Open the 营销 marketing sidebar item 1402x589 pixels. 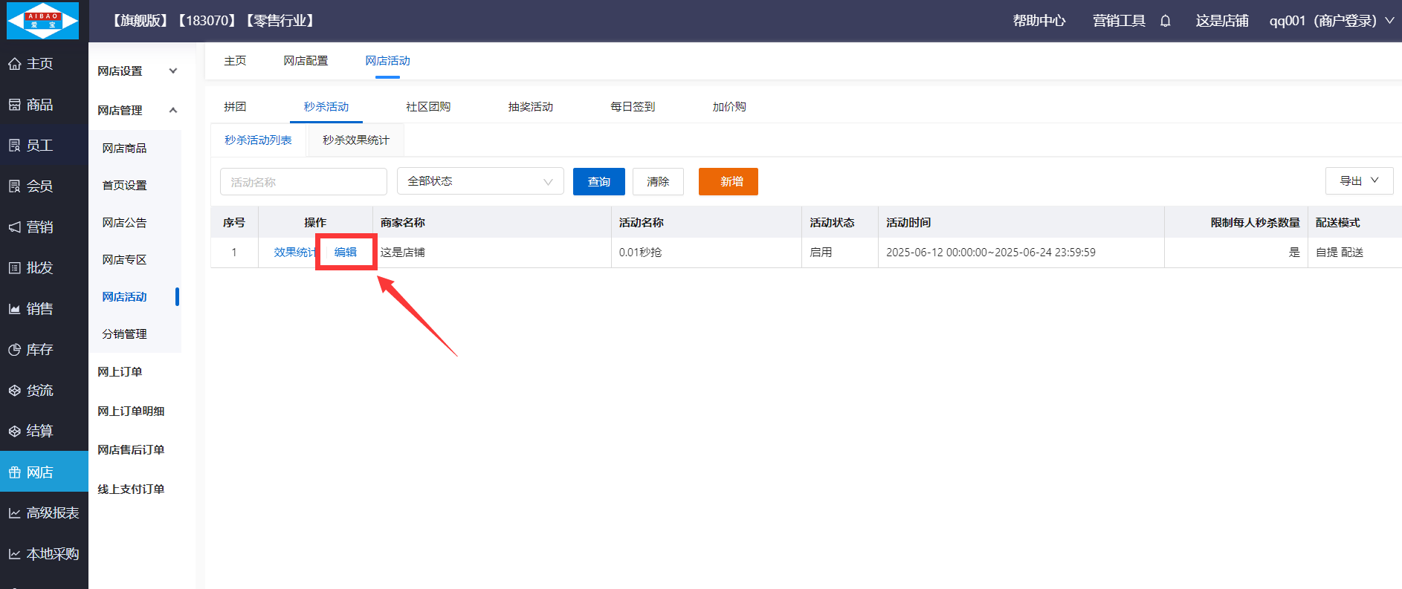tap(31, 227)
